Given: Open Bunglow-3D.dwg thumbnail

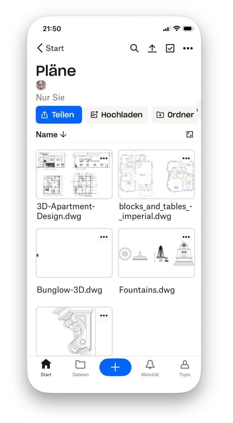Looking at the screenshot, I should point(74,253).
